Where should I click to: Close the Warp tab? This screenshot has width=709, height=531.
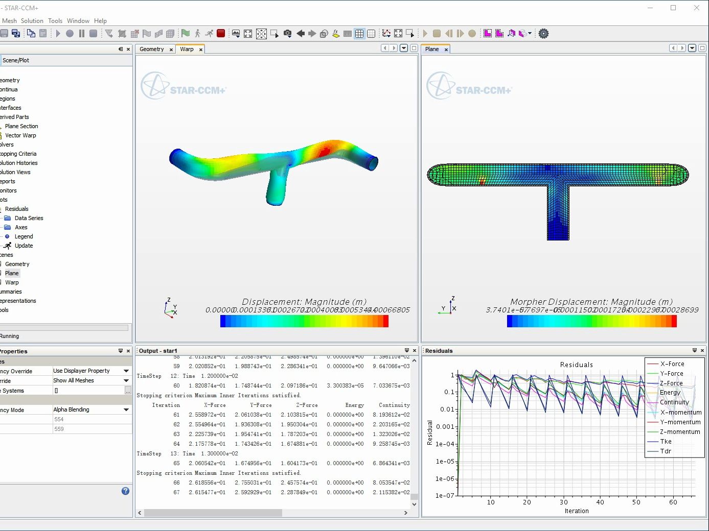pos(201,50)
